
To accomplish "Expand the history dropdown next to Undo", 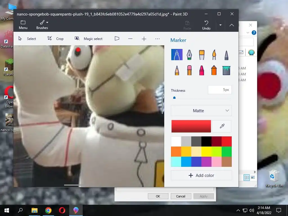I will [x=220, y=25].
